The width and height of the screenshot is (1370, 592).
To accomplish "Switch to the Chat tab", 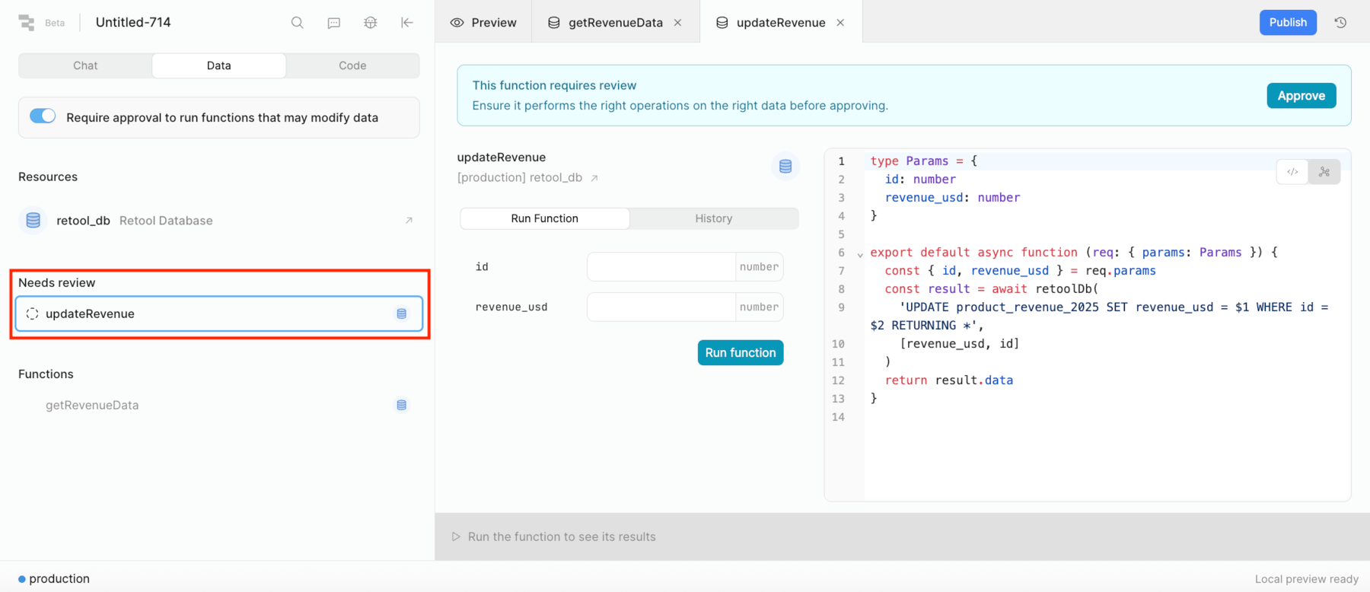I will click(x=85, y=65).
